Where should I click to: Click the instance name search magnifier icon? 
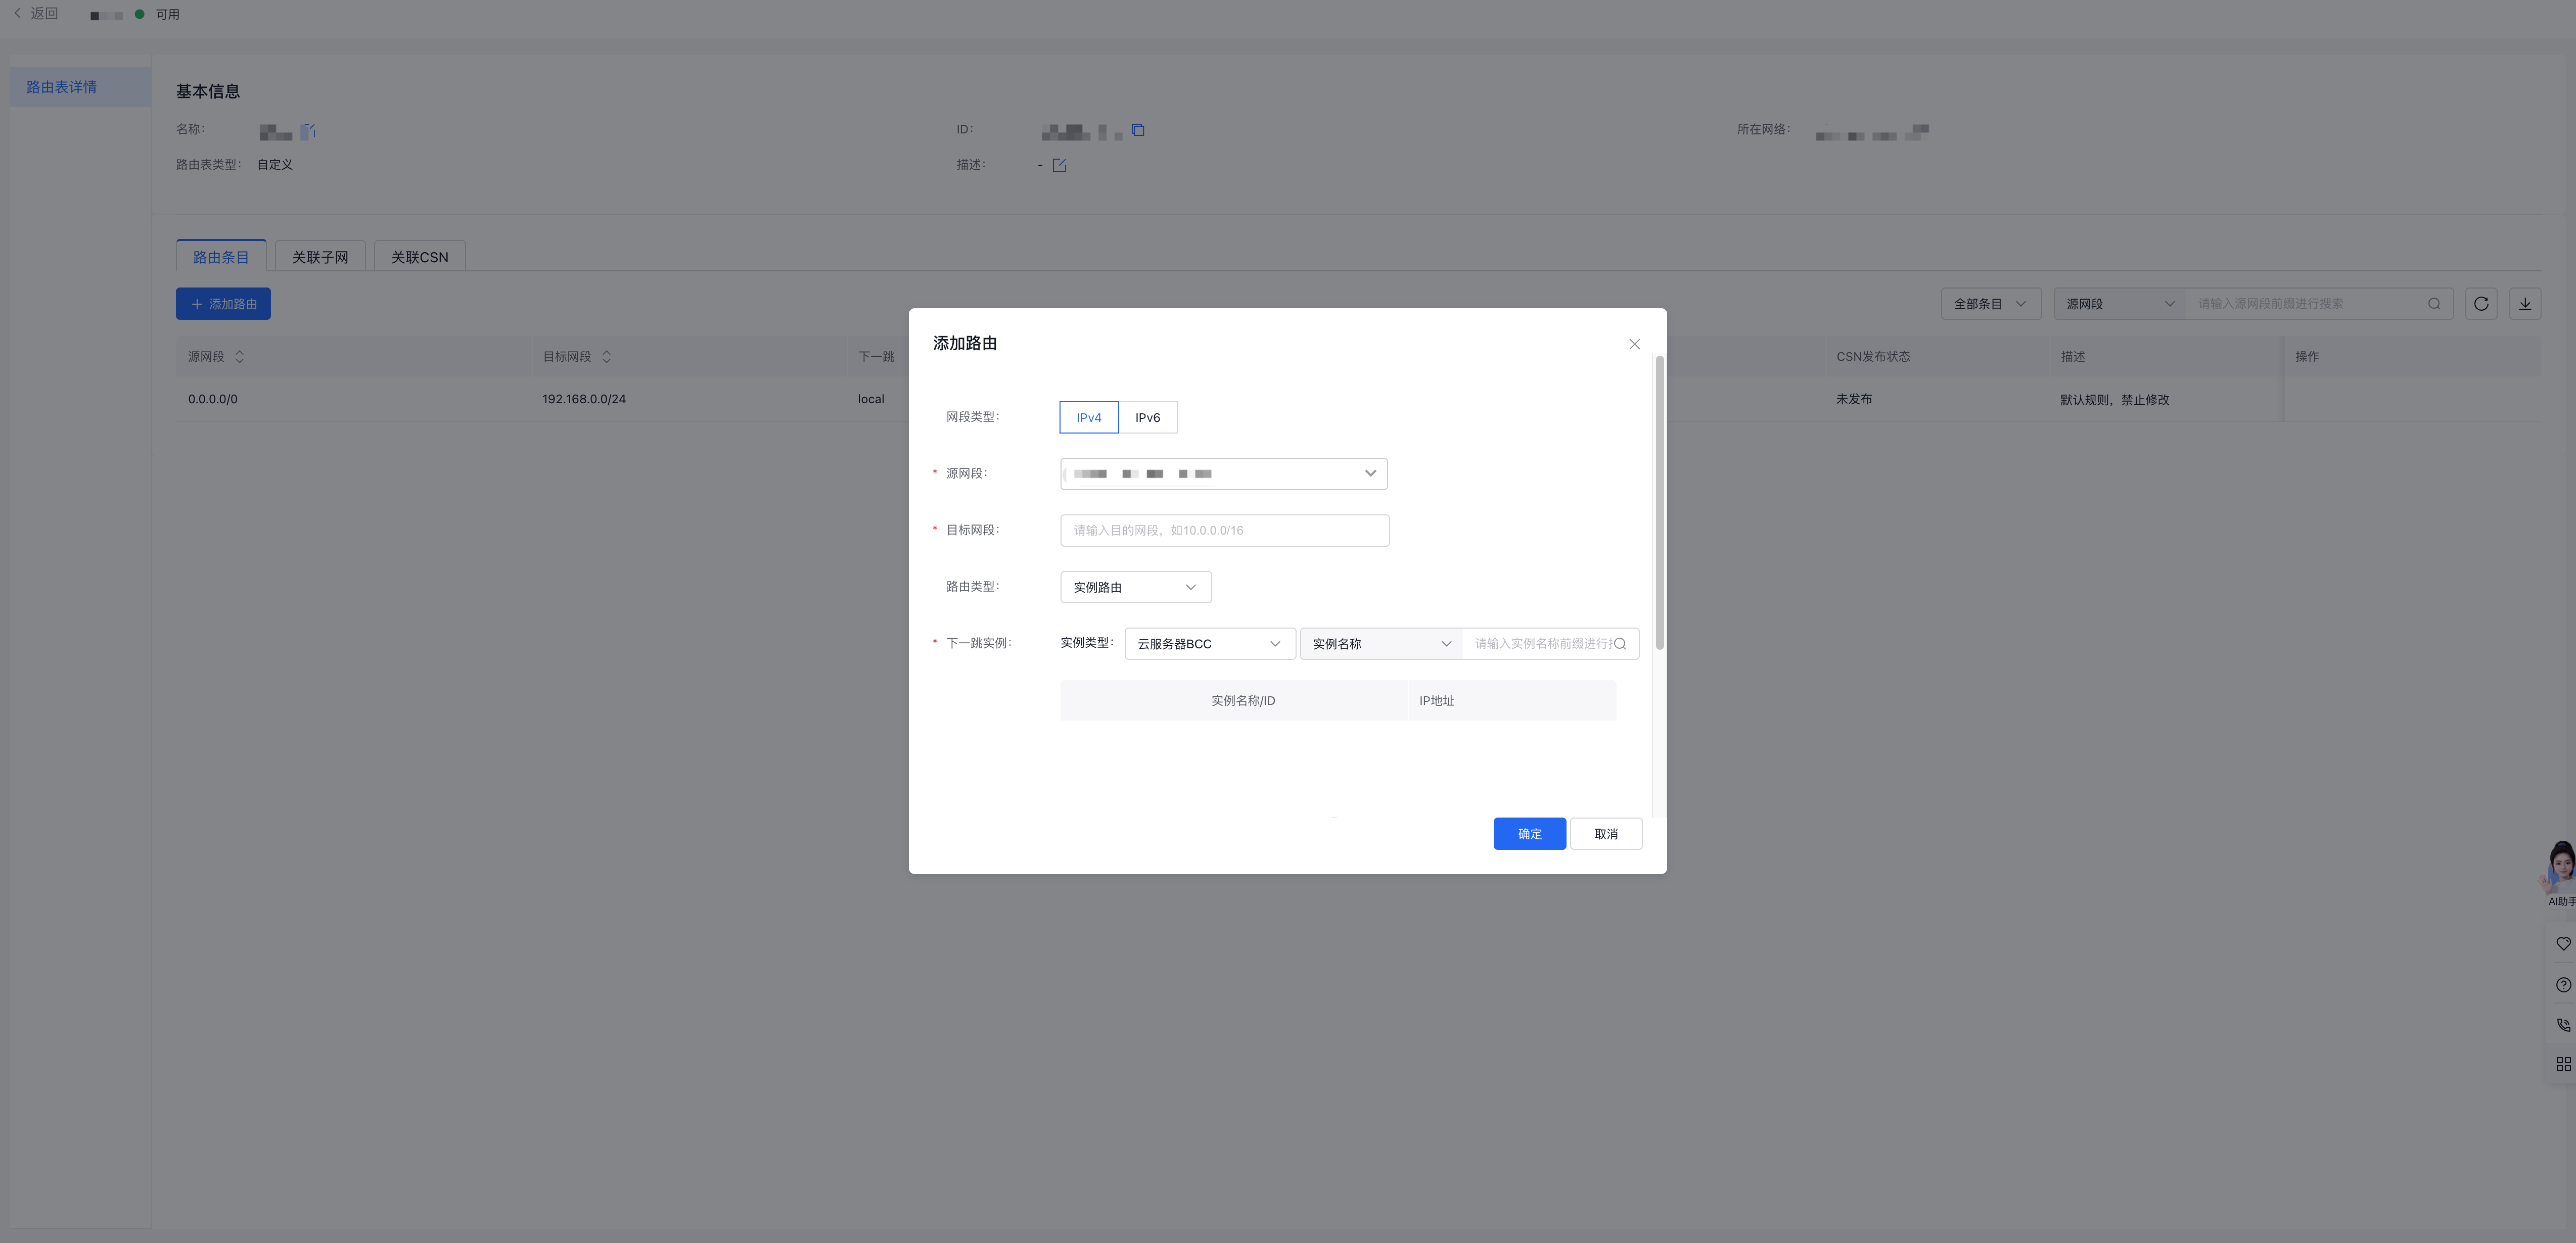click(1620, 644)
